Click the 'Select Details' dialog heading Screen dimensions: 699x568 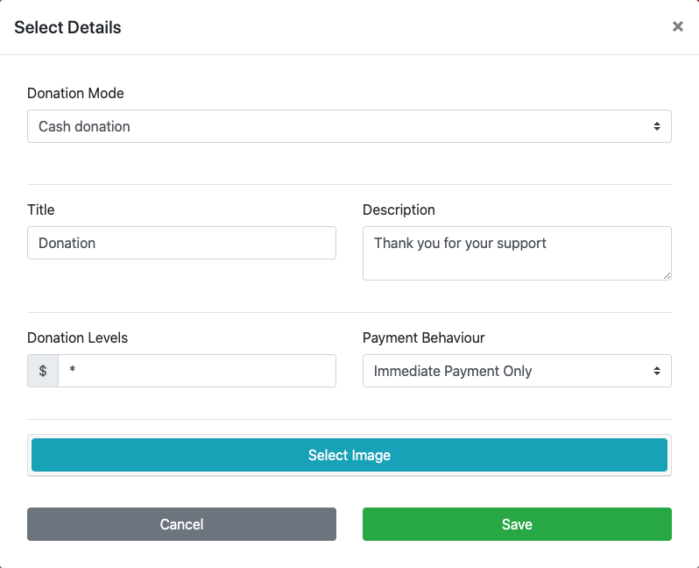(67, 27)
